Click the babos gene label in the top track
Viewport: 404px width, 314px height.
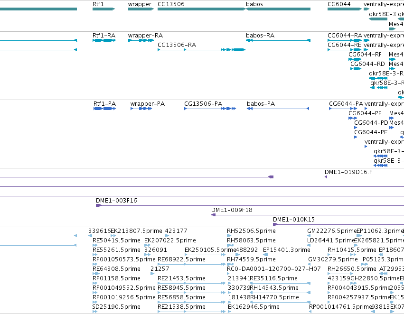point(254,4)
